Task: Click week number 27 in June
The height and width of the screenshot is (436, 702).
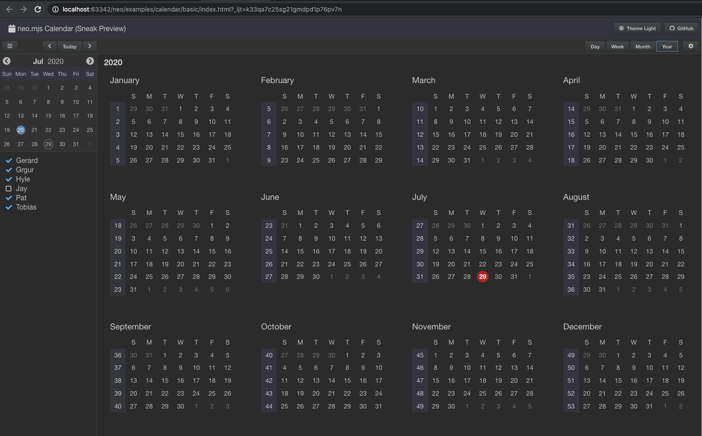Action: (x=269, y=277)
